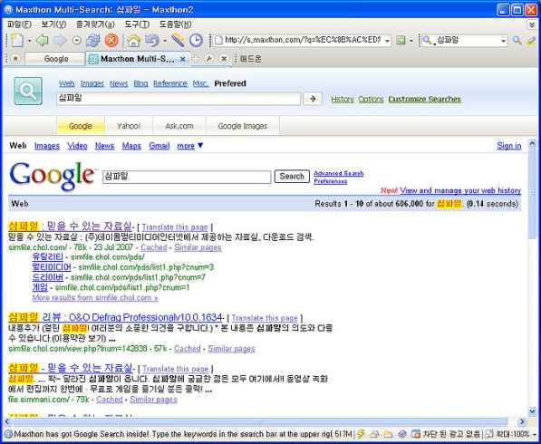541x444 pixels.
Task: Open the Multi-Search Options link
Action: coord(371,100)
